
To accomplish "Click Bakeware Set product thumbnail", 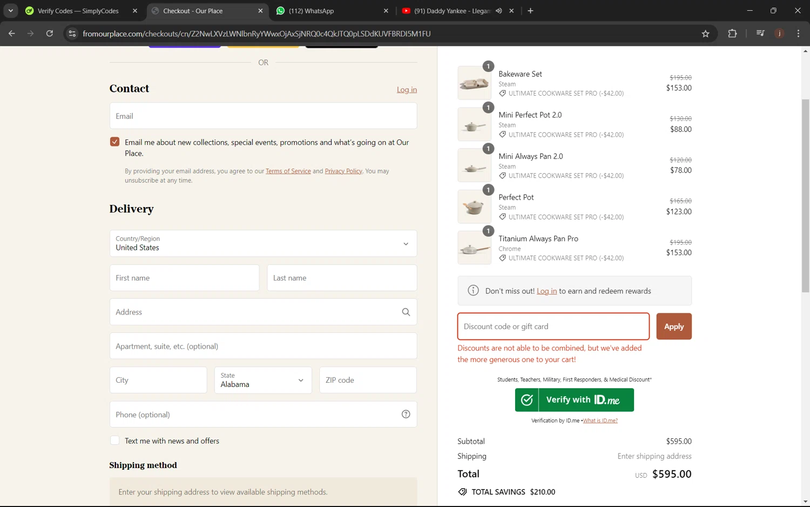I will click(x=474, y=83).
